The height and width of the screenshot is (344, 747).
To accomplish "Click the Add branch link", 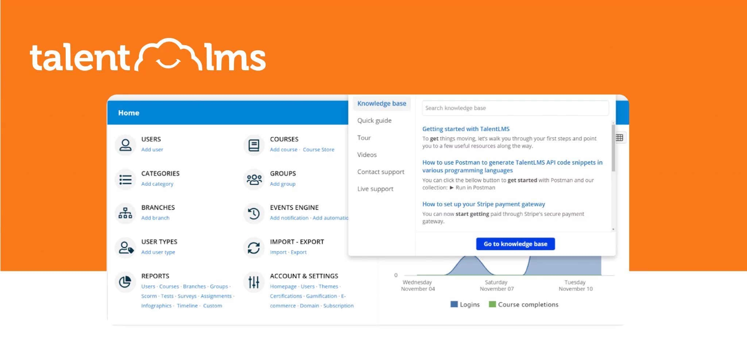I will 155,218.
